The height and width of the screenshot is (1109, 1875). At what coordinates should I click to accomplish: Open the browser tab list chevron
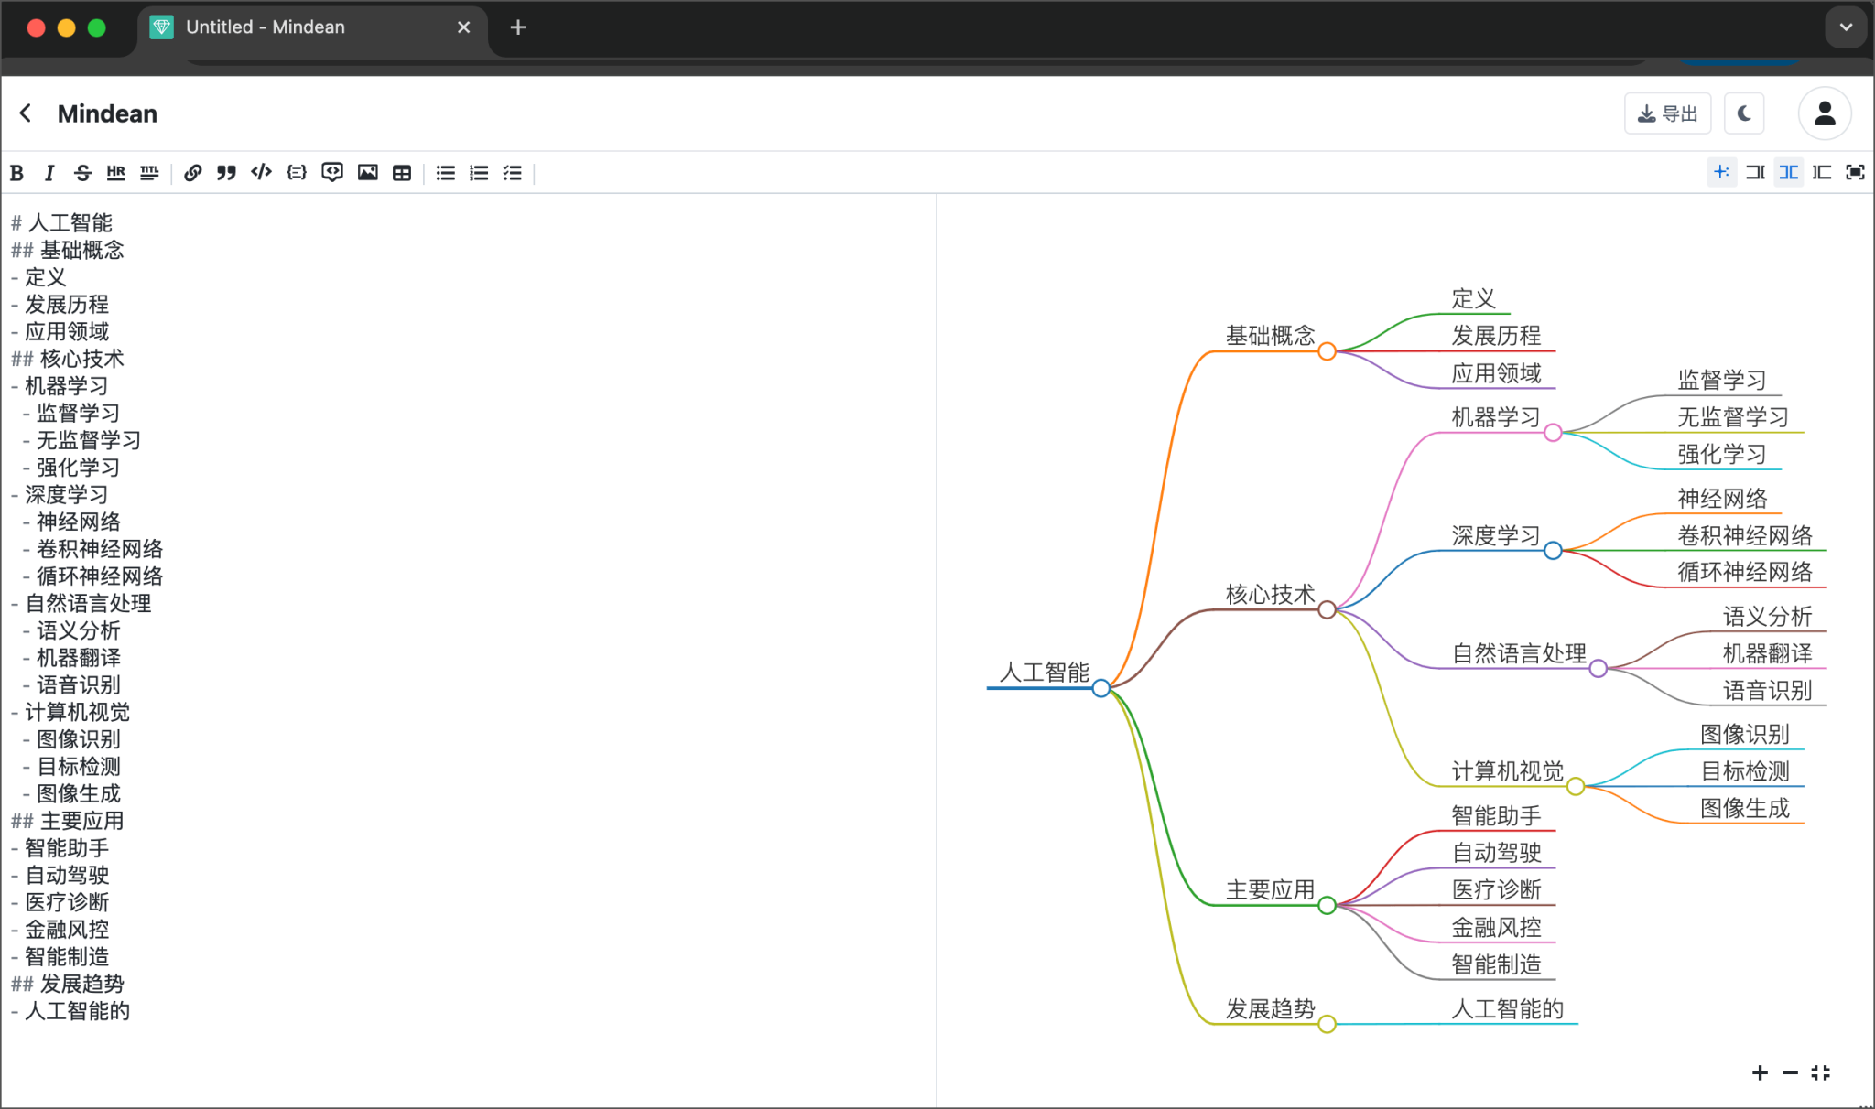click(1846, 27)
